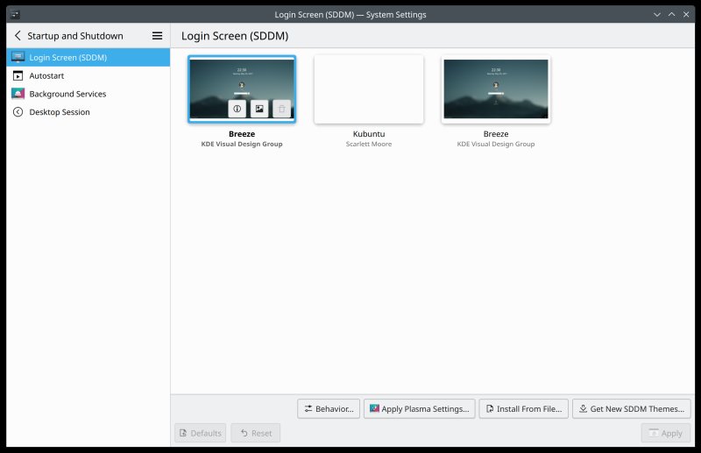Click the trash icon on the Breeze thumbnail
This screenshot has height=453, width=701.
pos(281,109)
